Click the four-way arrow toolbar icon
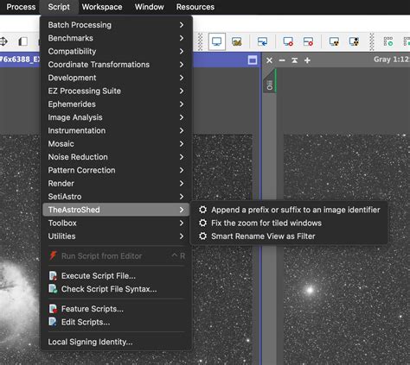 (x=3, y=41)
